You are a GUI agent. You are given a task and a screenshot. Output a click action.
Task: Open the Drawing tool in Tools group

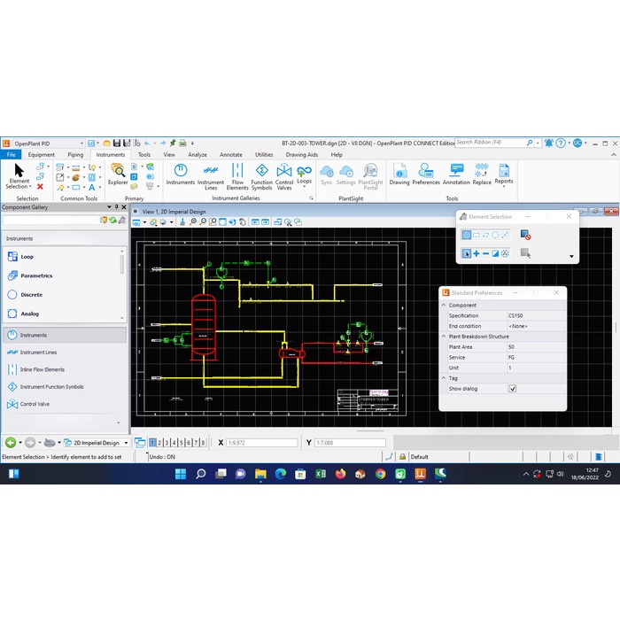[399, 174]
